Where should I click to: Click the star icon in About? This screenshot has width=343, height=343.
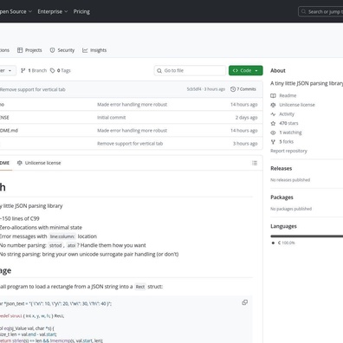[x=273, y=123]
